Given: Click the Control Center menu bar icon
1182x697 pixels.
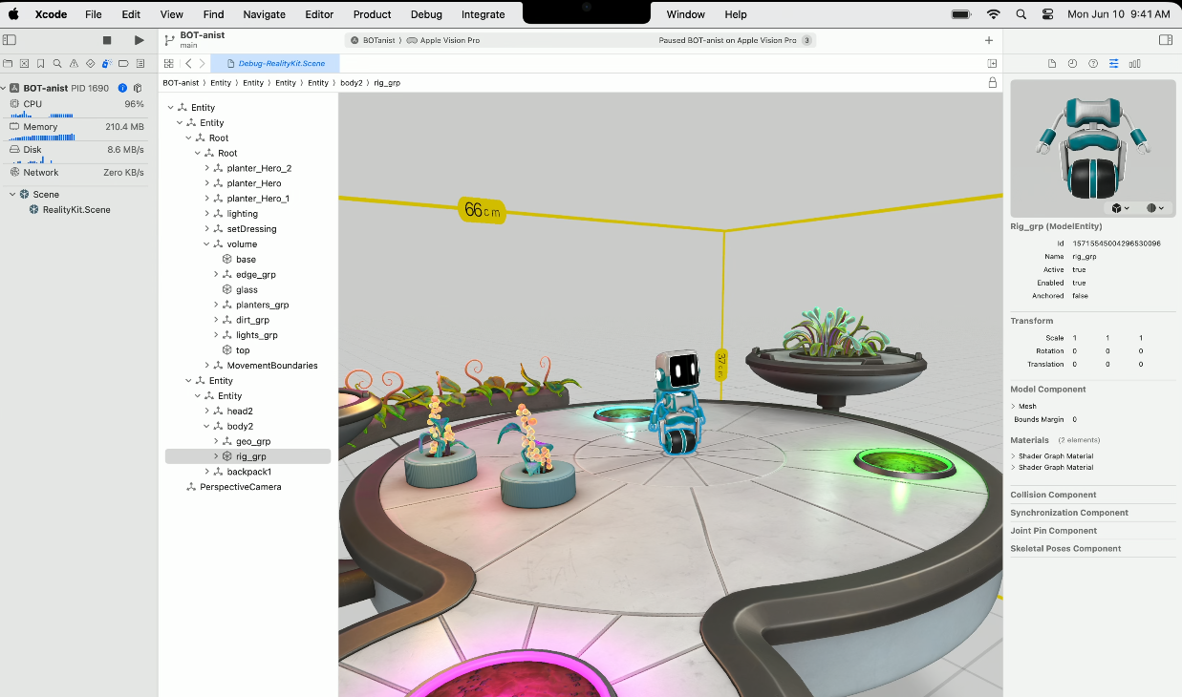Looking at the screenshot, I should tap(1048, 14).
